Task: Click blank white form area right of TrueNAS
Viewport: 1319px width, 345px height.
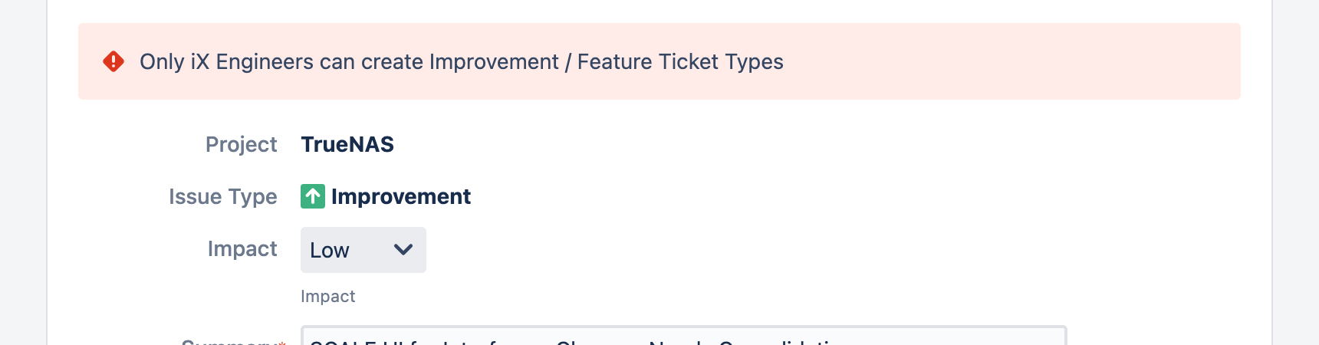Action: [x=767, y=144]
